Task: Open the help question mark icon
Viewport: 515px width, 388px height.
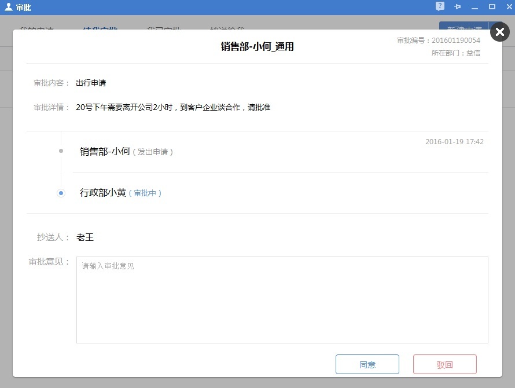Action: pyautogui.click(x=440, y=6)
